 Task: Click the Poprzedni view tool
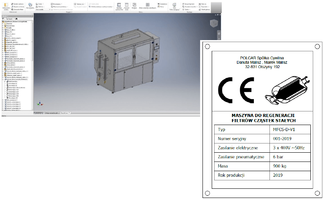tap(203, 6)
